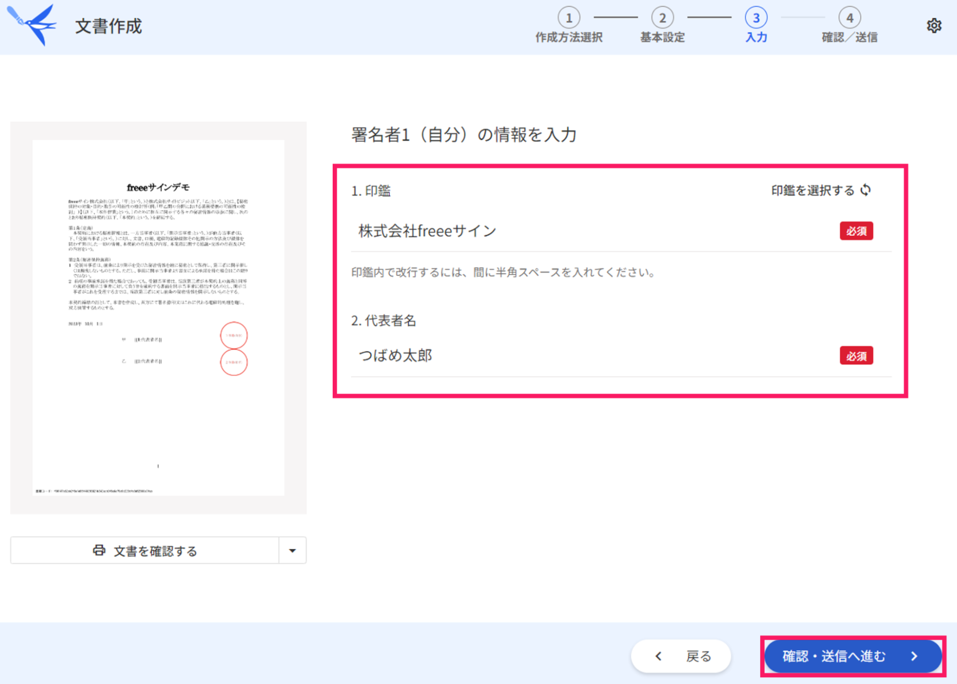Go to step 1 作成方法選択
Screen dimensions: 957x684
569,18
